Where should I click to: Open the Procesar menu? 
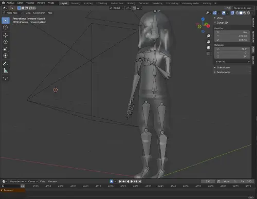30,3
